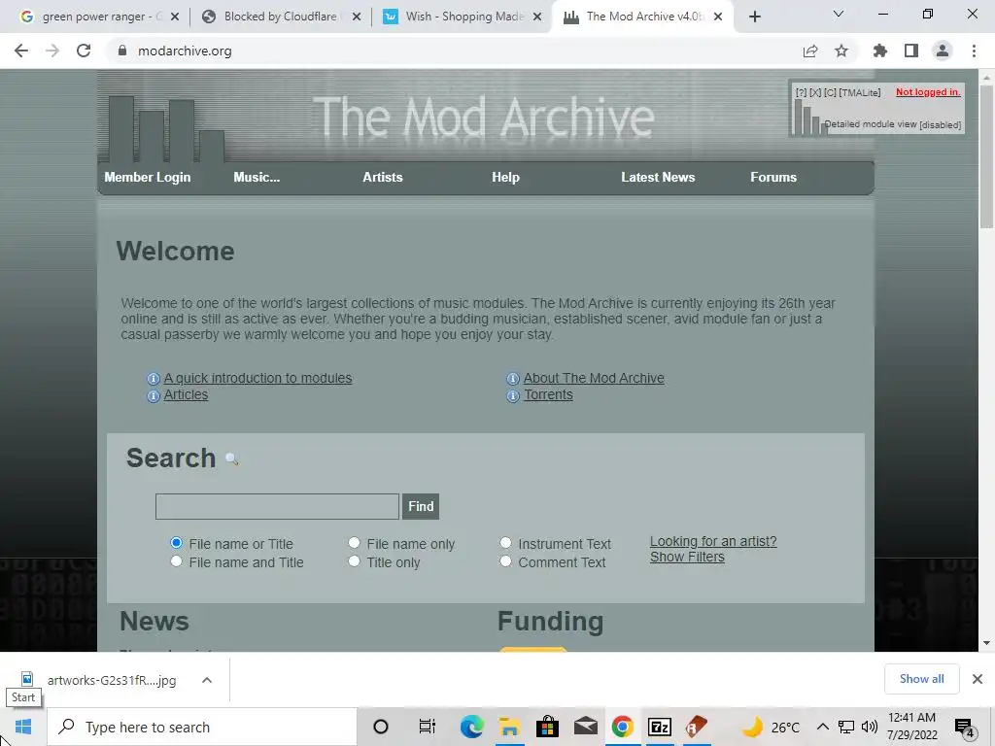
Task: Click Show all downloads button
Action: [x=921, y=679]
